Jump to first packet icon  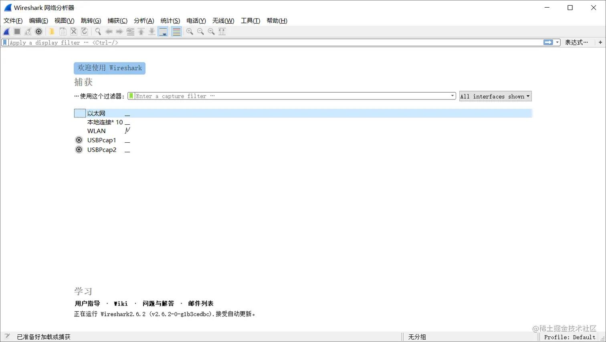(x=141, y=32)
